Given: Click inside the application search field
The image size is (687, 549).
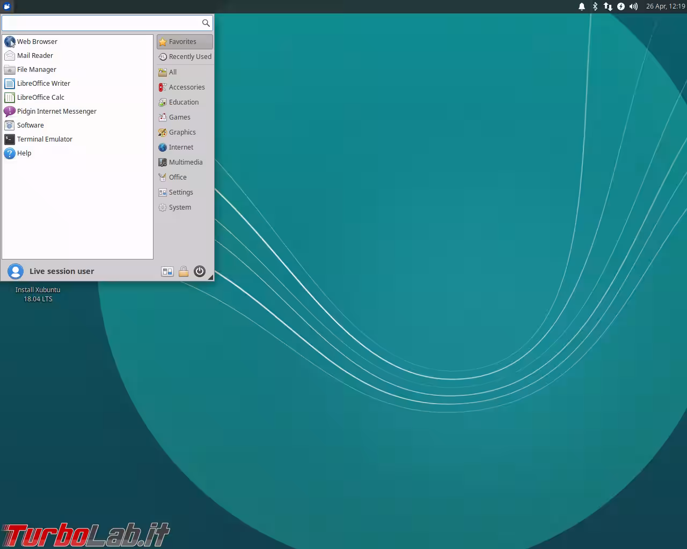Looking at the screenshot, I should pos(102,23).
